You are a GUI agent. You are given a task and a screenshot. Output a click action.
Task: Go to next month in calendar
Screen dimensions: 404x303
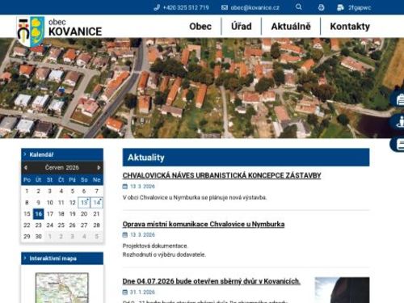pos(99,167)
